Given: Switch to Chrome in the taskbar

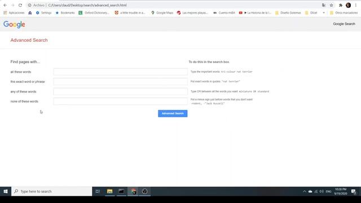Looking at the screenshot, I should [x=133, y=191].
